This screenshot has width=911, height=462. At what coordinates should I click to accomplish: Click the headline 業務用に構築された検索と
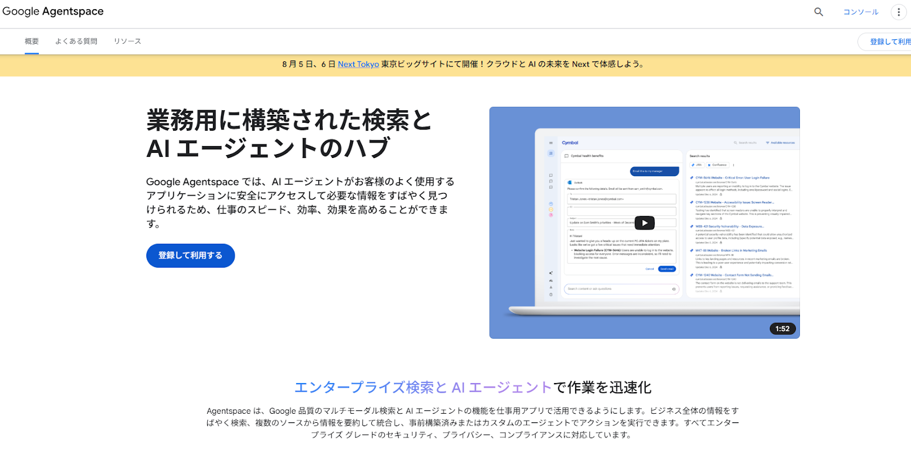(289, 120)
